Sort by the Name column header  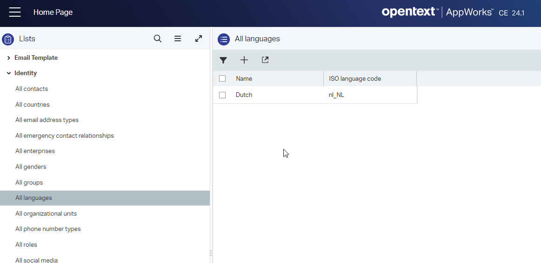(244, 79)
